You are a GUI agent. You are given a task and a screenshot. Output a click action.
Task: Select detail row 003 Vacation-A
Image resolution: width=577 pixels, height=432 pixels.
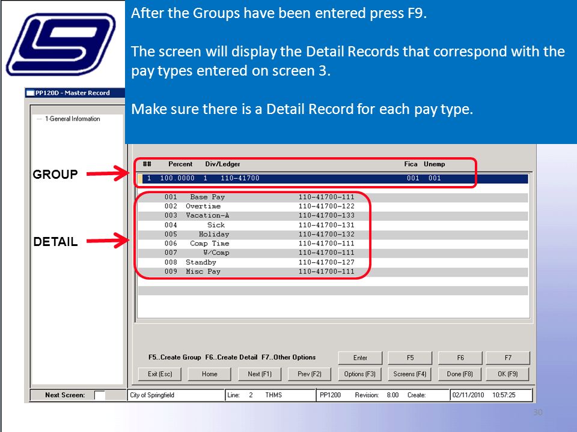point(333,215)
